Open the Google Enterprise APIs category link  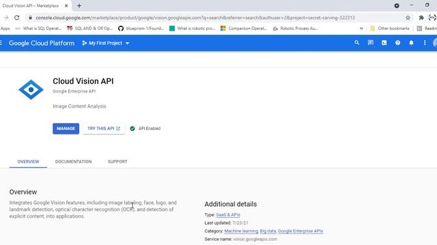click(300, 231)
